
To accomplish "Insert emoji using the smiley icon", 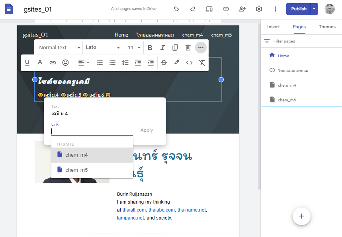I will [65, 62].
